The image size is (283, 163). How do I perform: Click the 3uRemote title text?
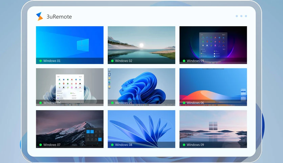tap(59, 17)
